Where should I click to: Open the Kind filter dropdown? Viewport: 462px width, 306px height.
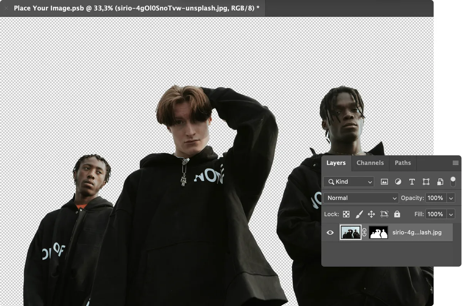[x=349, y=182]
